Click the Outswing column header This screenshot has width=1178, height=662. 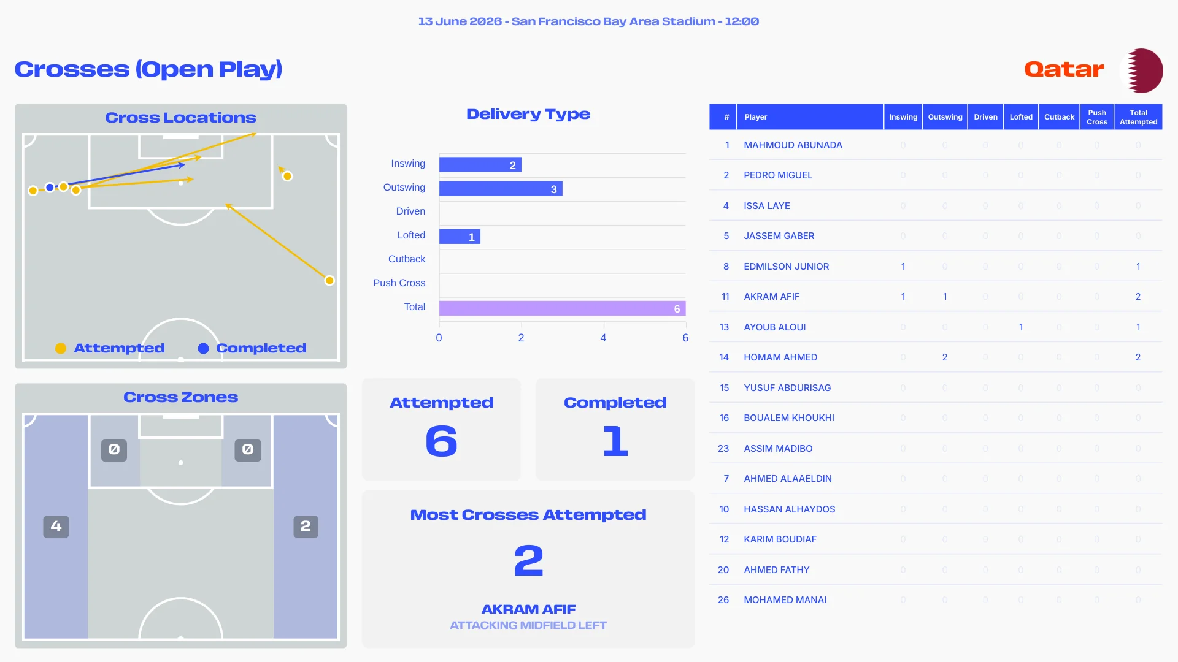pyautogui.click(x=945, y=117)
